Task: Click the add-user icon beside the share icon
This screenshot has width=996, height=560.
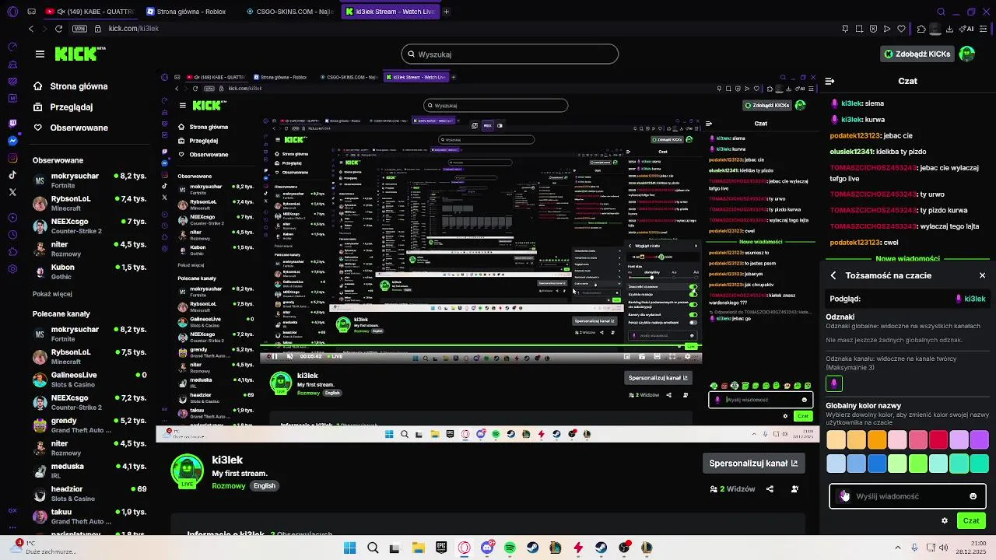Action: click(794, 489)
